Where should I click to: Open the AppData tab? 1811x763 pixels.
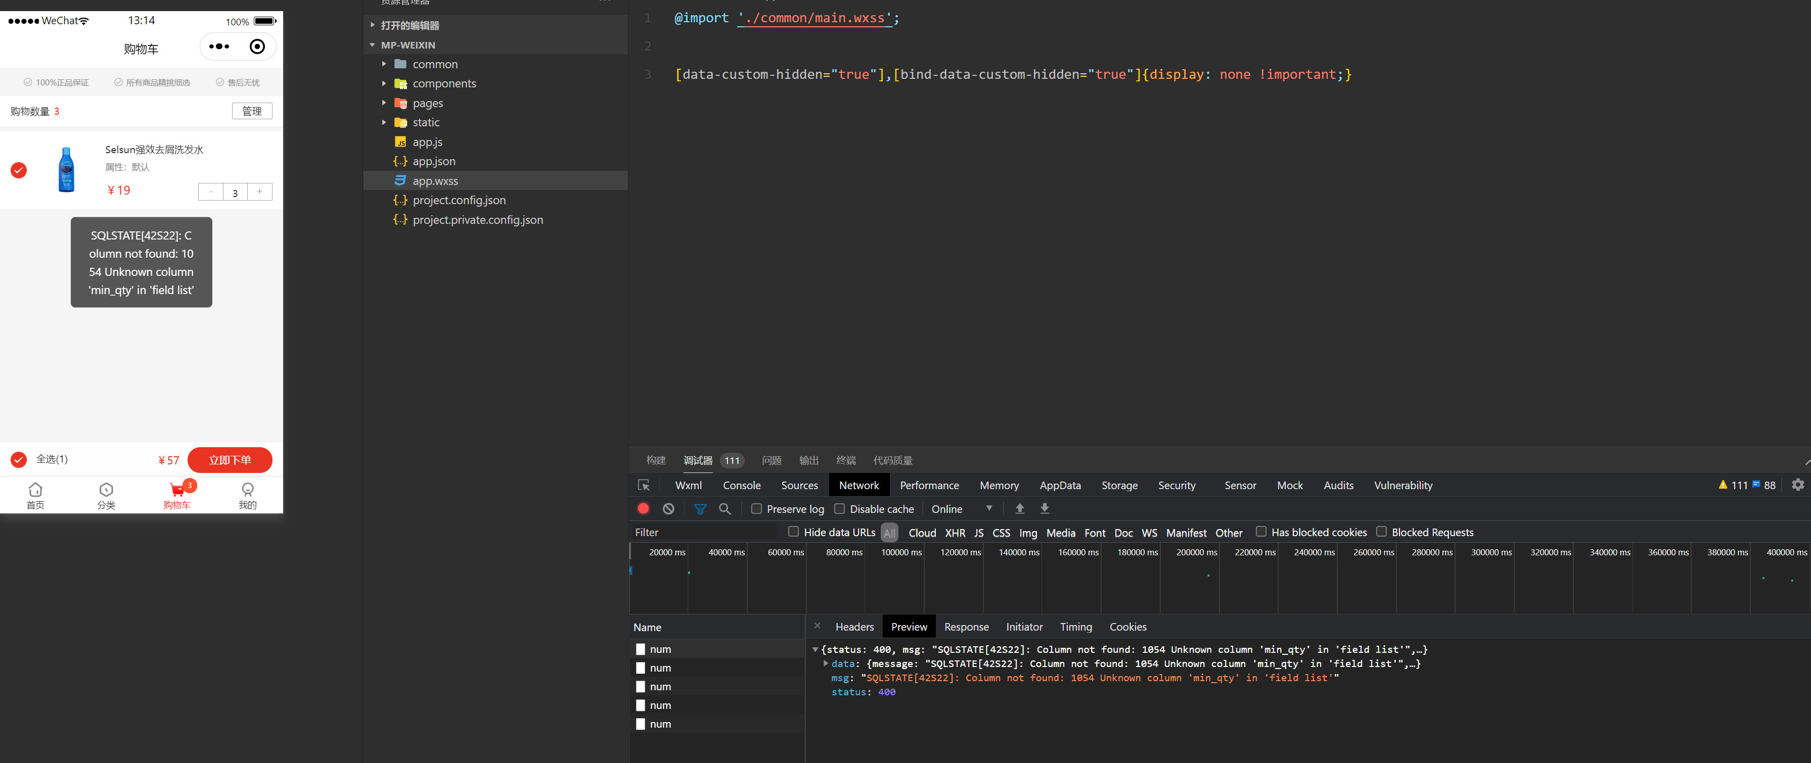[1060, 486]
